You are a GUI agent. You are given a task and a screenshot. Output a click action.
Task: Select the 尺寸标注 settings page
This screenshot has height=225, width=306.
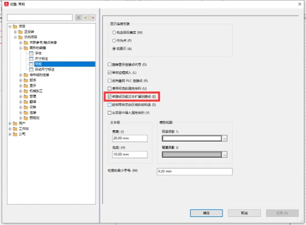click(42, 59)
